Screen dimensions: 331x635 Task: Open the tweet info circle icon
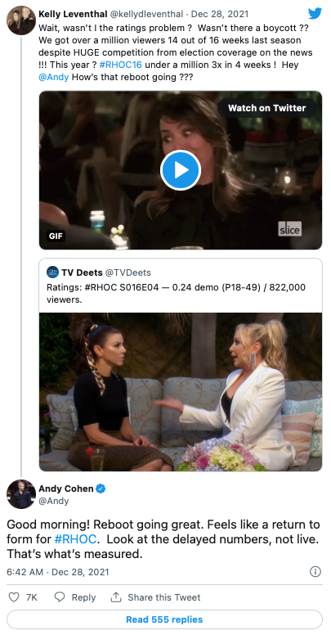[315, 571]
